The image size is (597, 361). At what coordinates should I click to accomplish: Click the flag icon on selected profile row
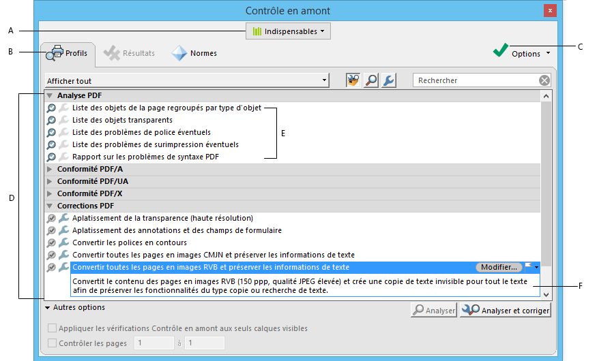click(x=528, y=267)
